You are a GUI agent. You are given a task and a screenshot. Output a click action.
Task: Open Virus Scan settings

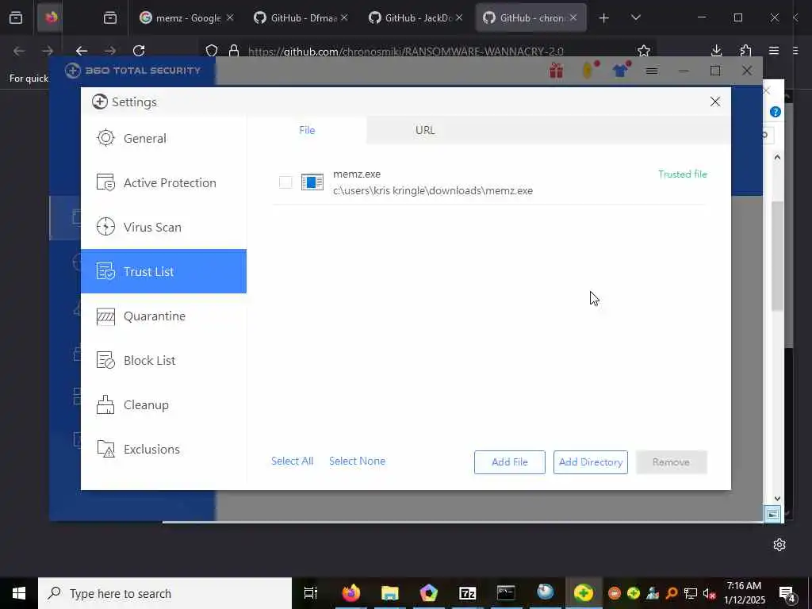coord(163,228)
